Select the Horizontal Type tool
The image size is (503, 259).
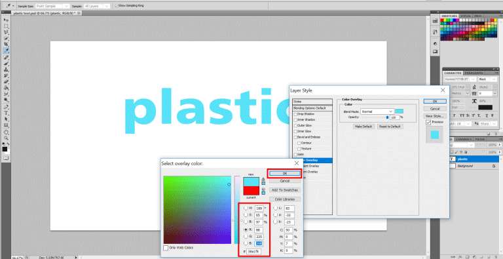(x=6, y=113)
